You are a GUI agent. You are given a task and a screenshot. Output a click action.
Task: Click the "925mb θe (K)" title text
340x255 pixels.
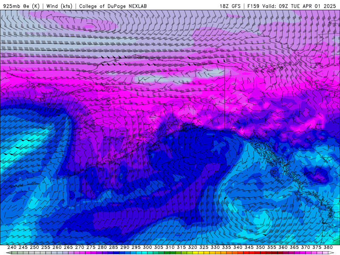21,6
